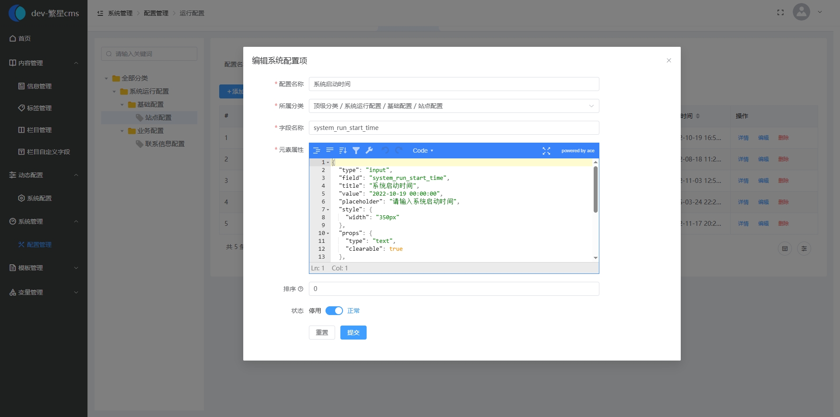Click the filter funnel icon in editor toolbar
Screen dimensions: 840x417
(x=356, y=151)
